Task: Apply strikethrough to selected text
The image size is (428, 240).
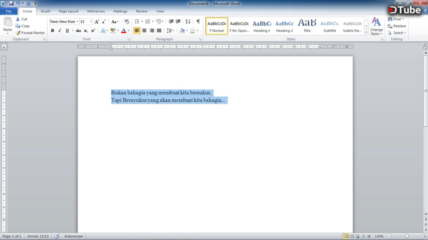Action: pyautogui.click(x=78, y=31)
